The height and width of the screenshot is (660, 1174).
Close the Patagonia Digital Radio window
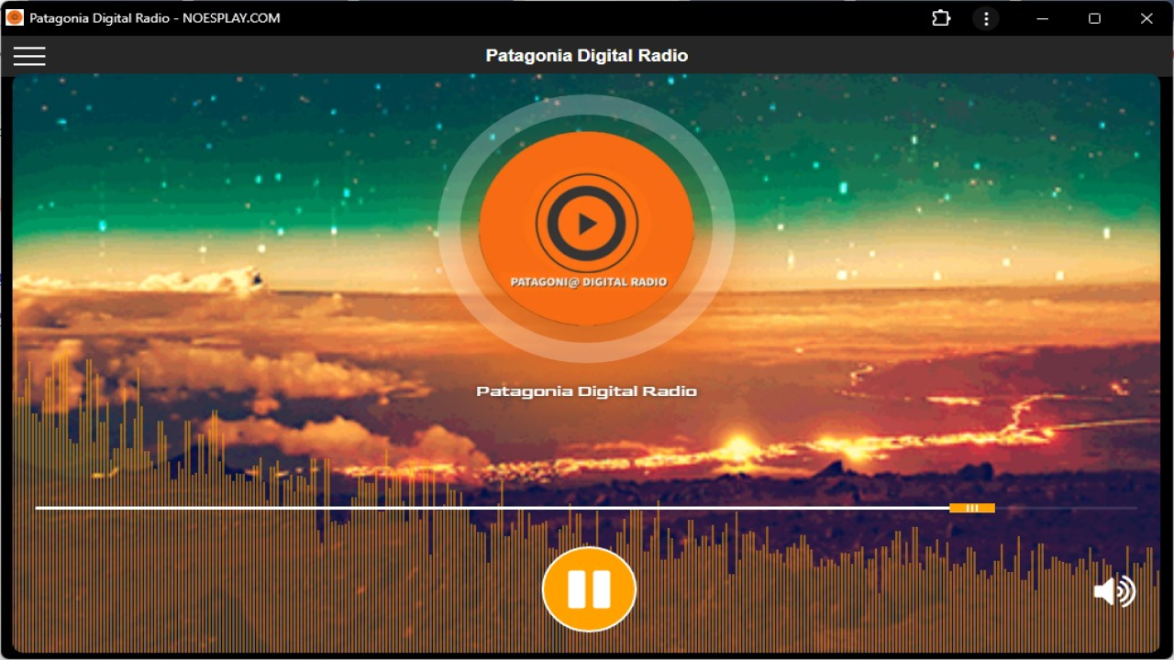point(1146,18)
